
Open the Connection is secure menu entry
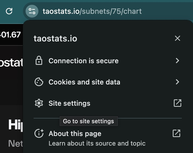(108, 61)
